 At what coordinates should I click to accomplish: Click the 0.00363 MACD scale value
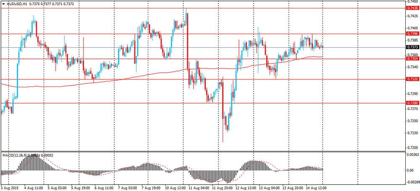click(412, 155)
